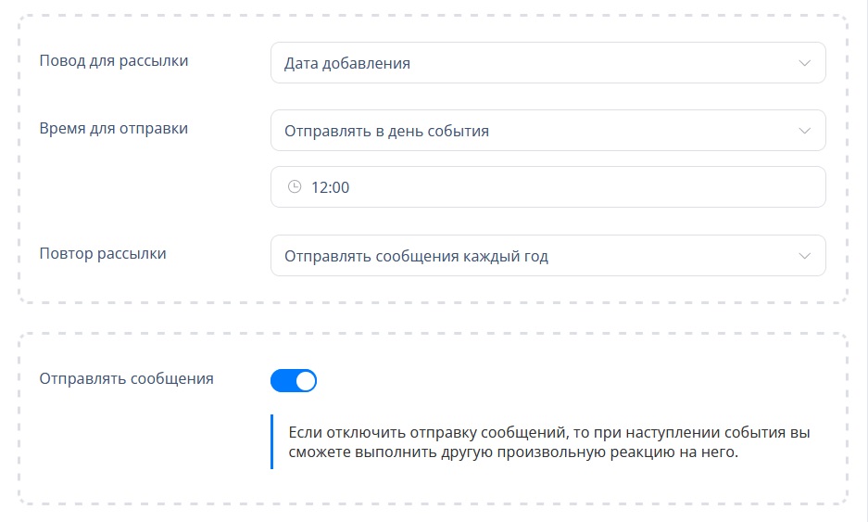Click the chevron arrow beside Отправлять в день события
The image size is (868, 522).
point(804,131)
